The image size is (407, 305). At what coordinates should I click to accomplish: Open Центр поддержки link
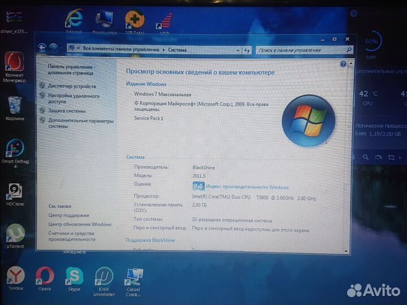68,215
